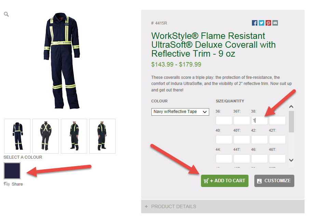Click the size 42T quantity field

pos(277,140)
